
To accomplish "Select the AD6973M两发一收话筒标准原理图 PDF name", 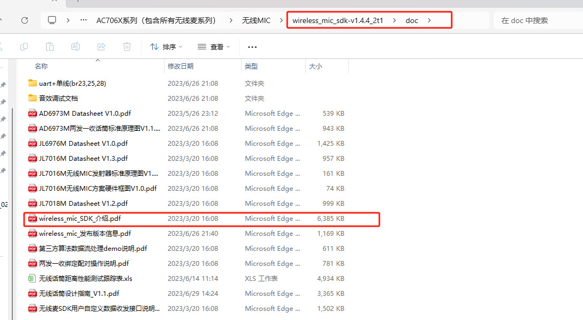I will pyautogui.click(x=100, y=128).
